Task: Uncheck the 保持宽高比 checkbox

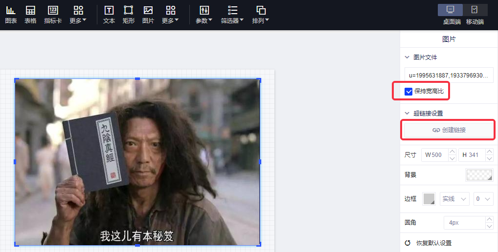Action: [x=408, y=91]
